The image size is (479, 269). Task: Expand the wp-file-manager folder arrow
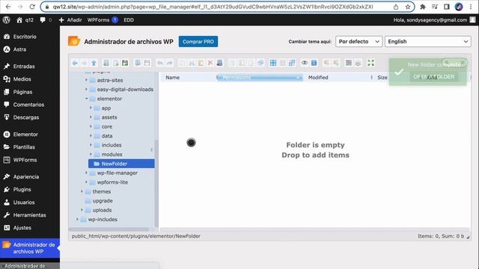pos(87,173)
